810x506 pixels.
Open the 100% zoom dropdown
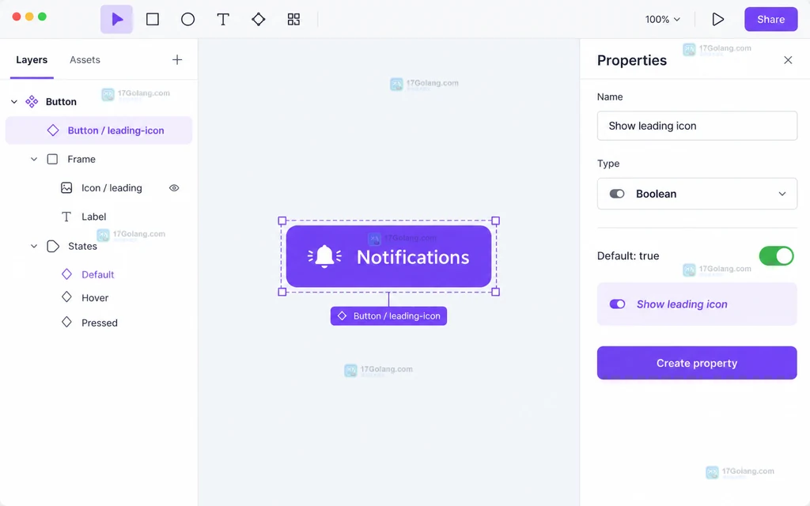pos(662,19)
